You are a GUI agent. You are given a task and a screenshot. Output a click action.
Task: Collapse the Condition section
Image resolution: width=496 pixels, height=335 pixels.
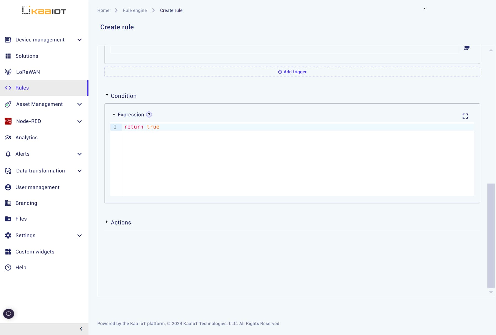click(x=107, y=95)
